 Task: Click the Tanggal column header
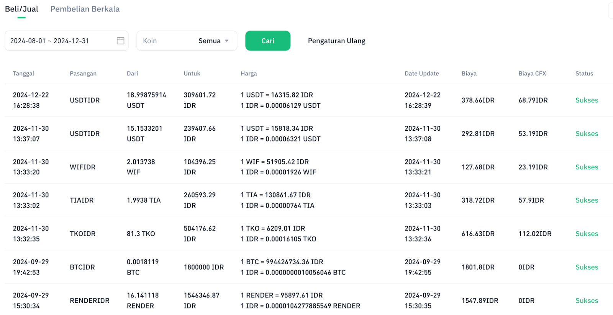click(x=23, y=73)
